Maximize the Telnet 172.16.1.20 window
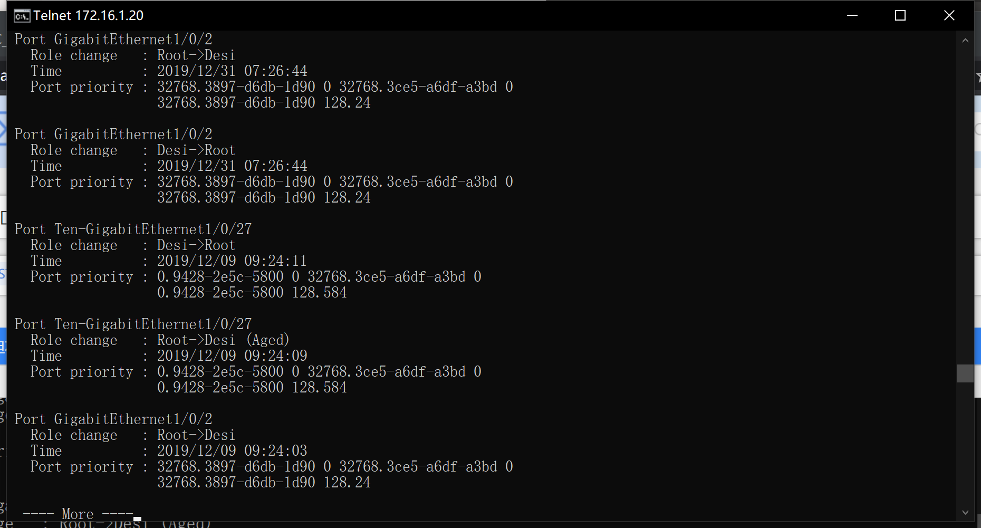 coord(900,16)
